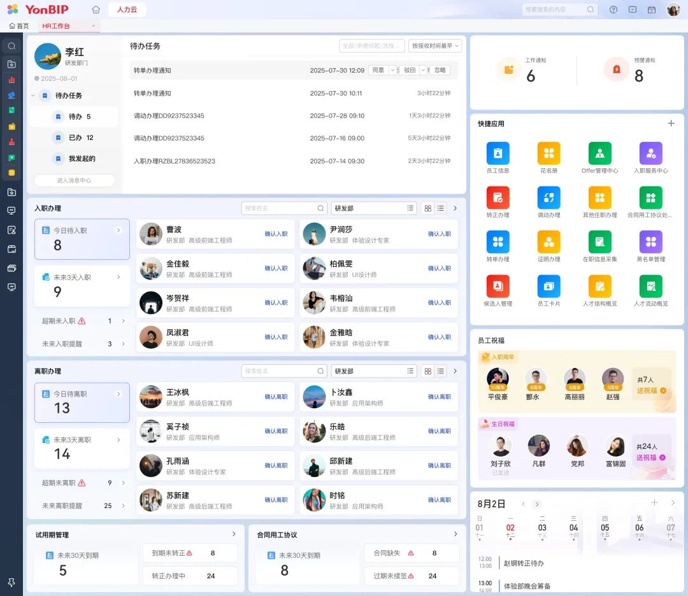Open the 按接收时间最早 sort dropdown

pyautogui.click(x=435, y=46)
